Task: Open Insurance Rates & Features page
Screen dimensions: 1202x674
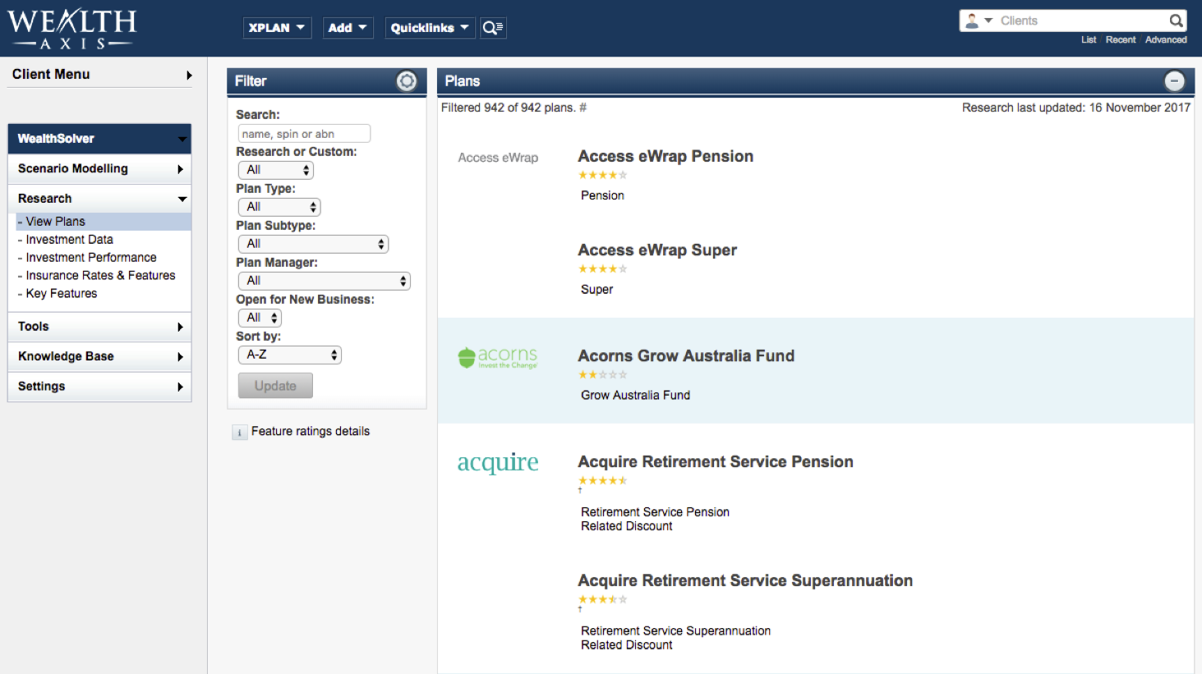Action: [100, 276]
